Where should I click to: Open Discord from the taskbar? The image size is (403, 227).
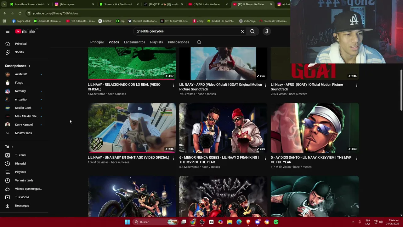pos(258,222)
